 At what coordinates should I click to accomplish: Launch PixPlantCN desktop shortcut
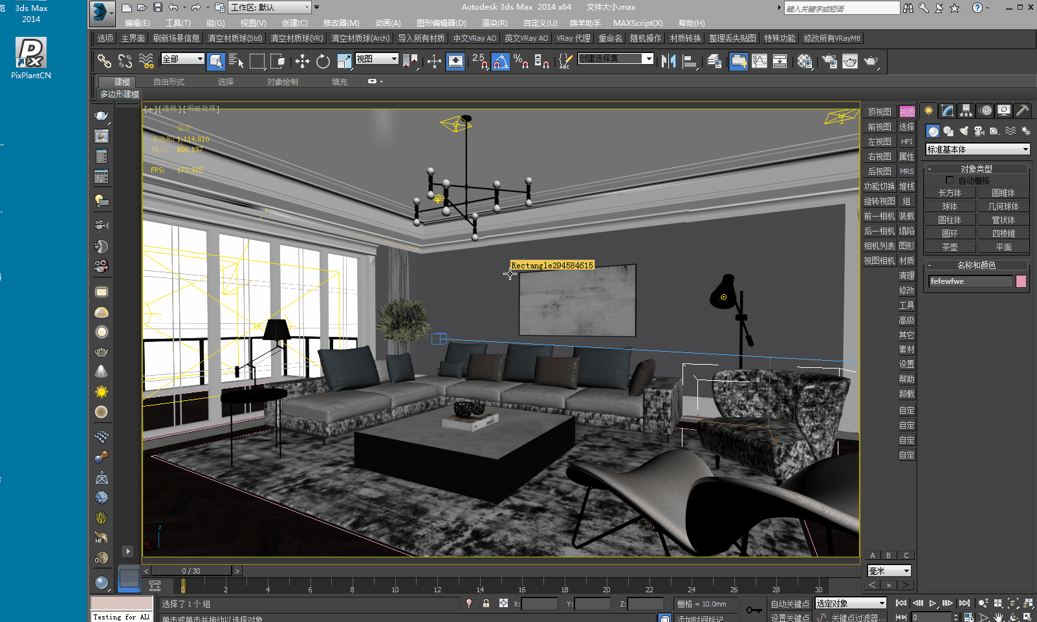[x=31, y=58]
